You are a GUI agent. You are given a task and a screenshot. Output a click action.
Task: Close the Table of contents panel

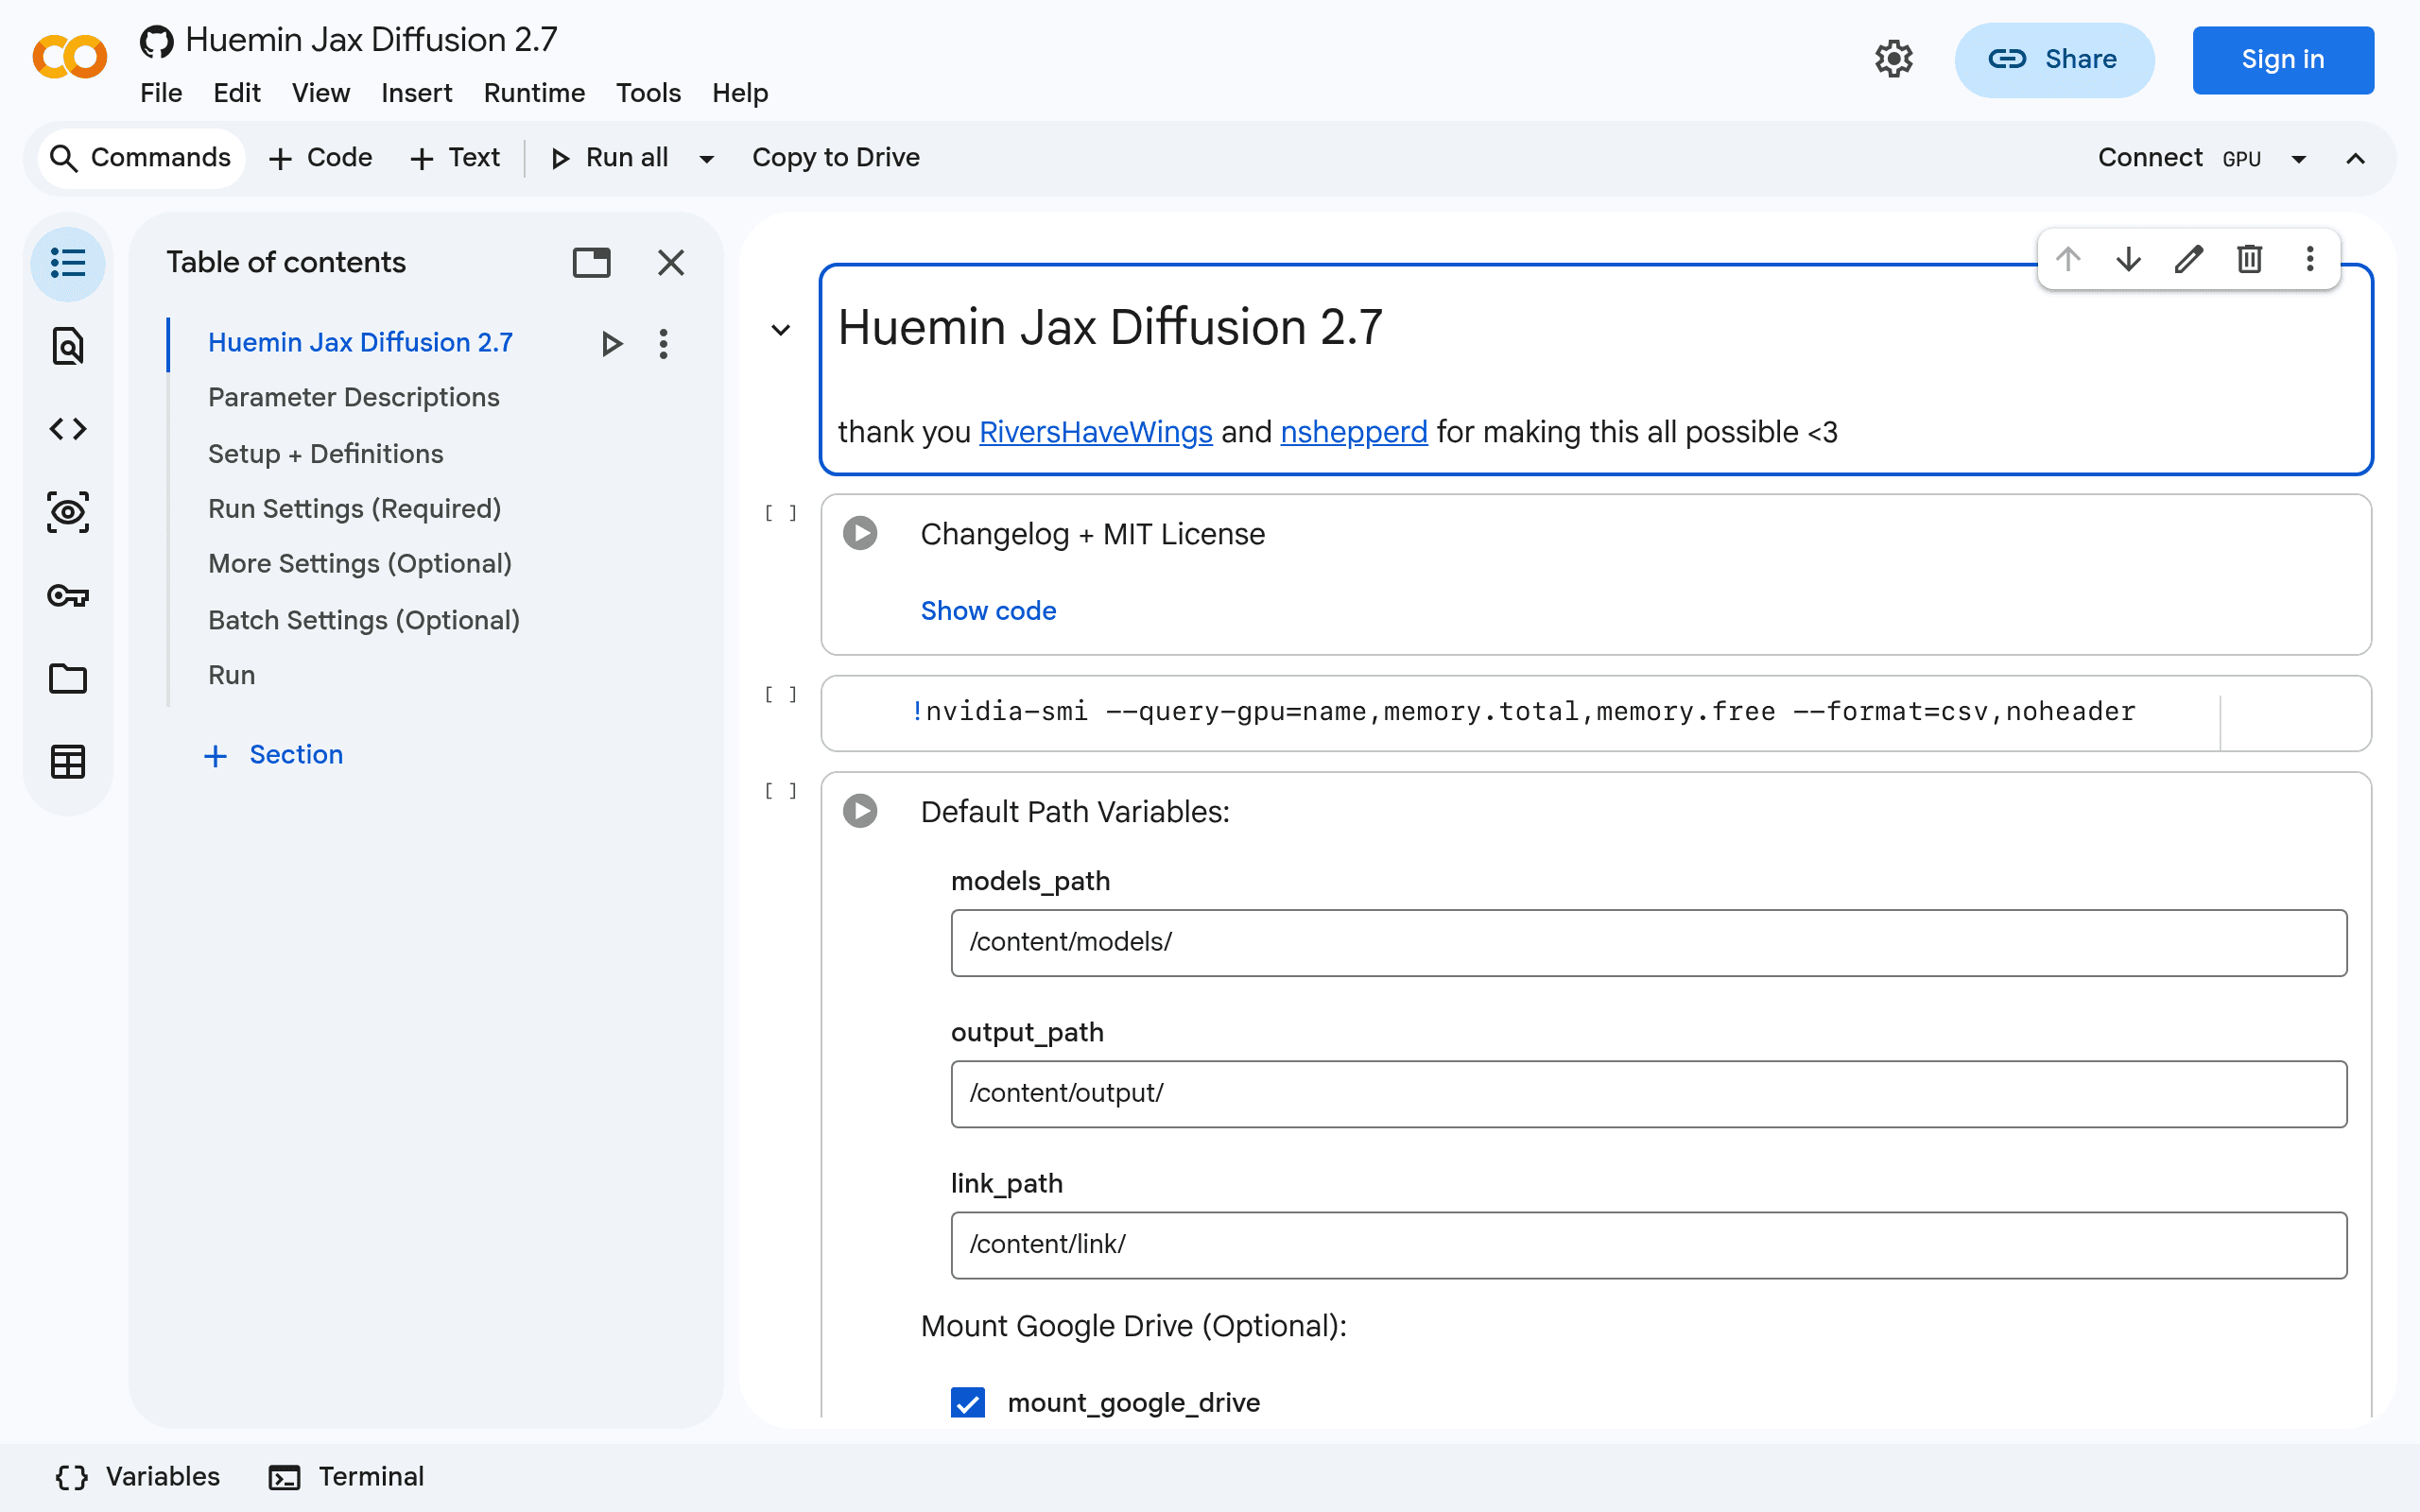[x=671, y=262]
